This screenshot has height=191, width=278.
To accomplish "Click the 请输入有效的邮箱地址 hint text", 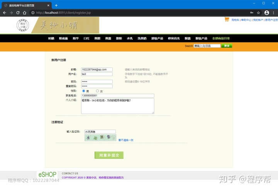I will pyautogui.click(x=137, y=69).
